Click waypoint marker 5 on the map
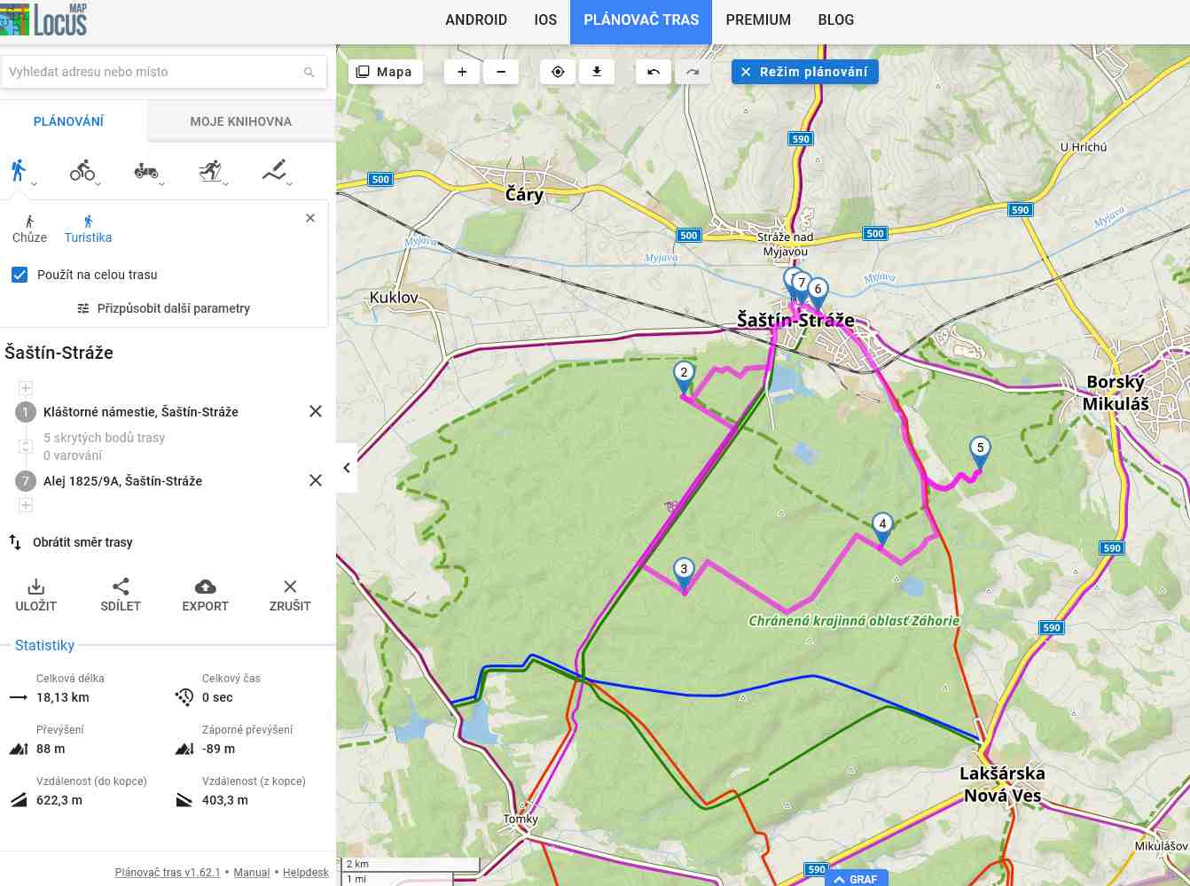 [980, 449]
